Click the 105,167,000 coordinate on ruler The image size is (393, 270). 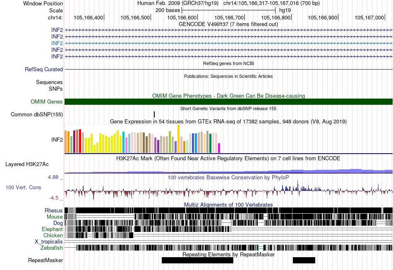click(x=369, y=17)
